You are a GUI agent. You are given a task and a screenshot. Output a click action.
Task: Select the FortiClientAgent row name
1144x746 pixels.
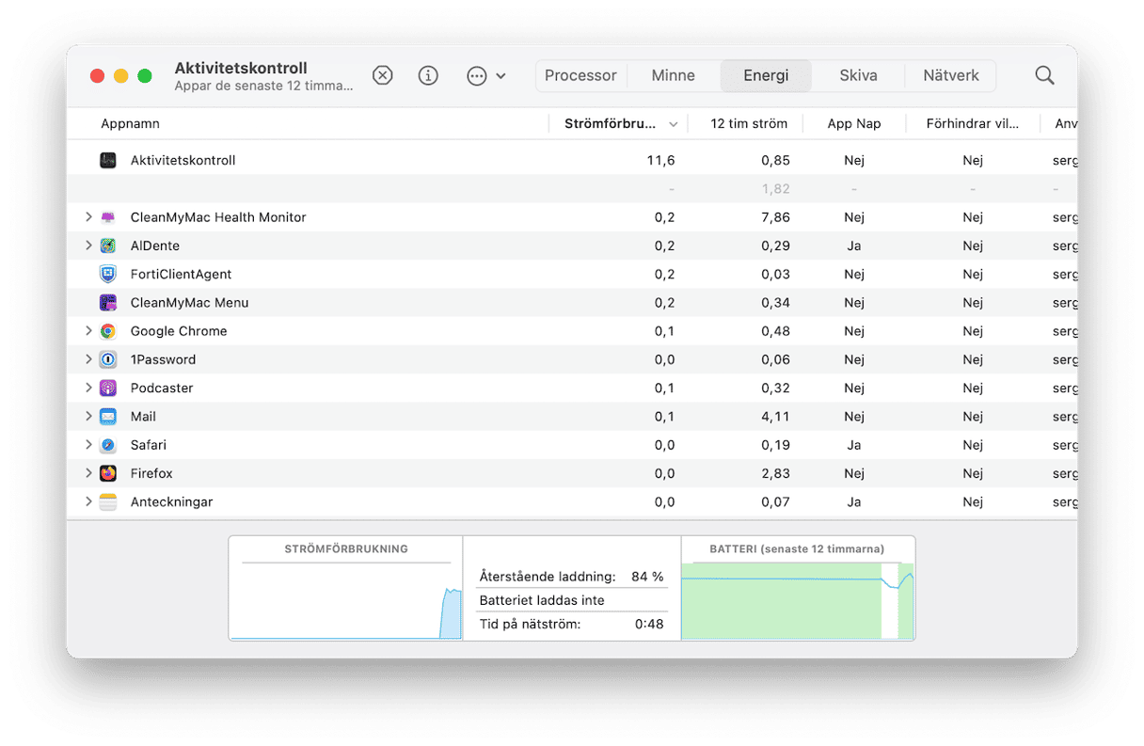tap(182, 275)
